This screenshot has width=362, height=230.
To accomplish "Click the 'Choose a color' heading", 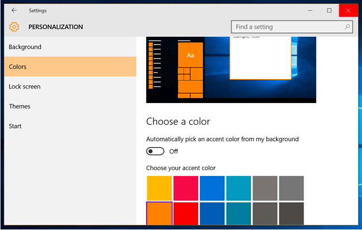I will click(x=178, y=121).
